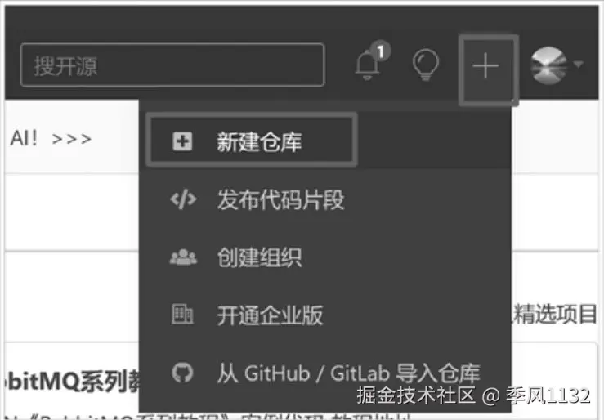
Task: Select 新建仓库 menu entry
Action: point(252,141)
